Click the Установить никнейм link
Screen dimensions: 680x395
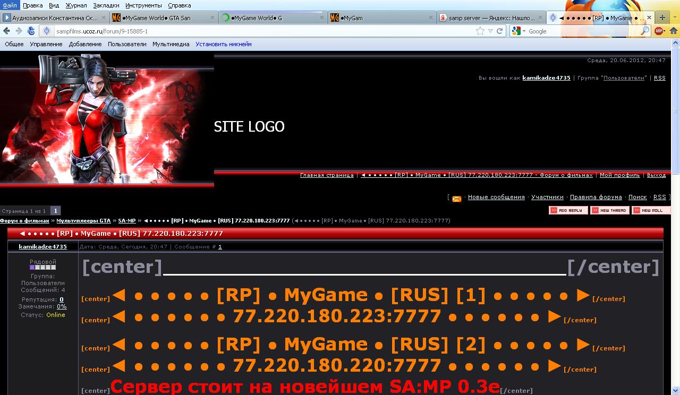pyautogui.click(x=224, y=44)
